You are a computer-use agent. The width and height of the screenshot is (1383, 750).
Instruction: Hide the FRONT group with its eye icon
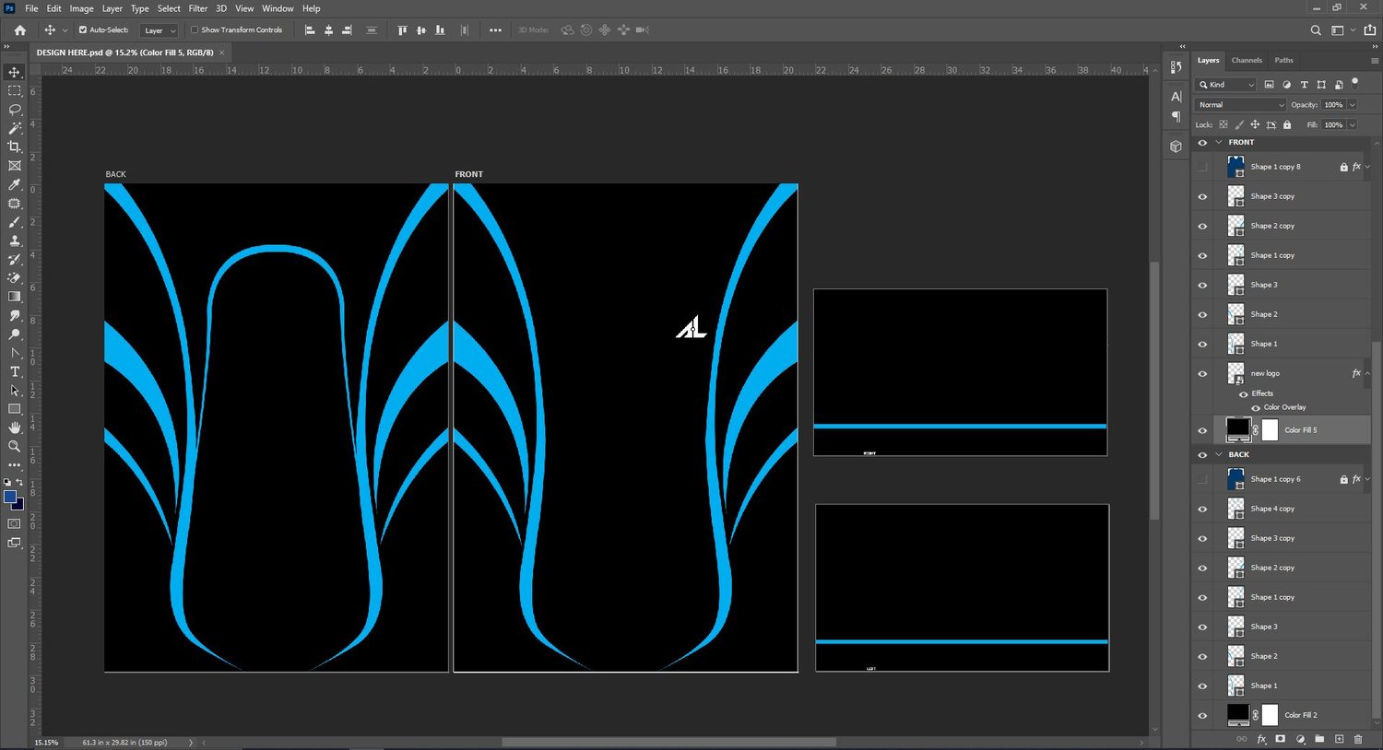pos(1202,143)
